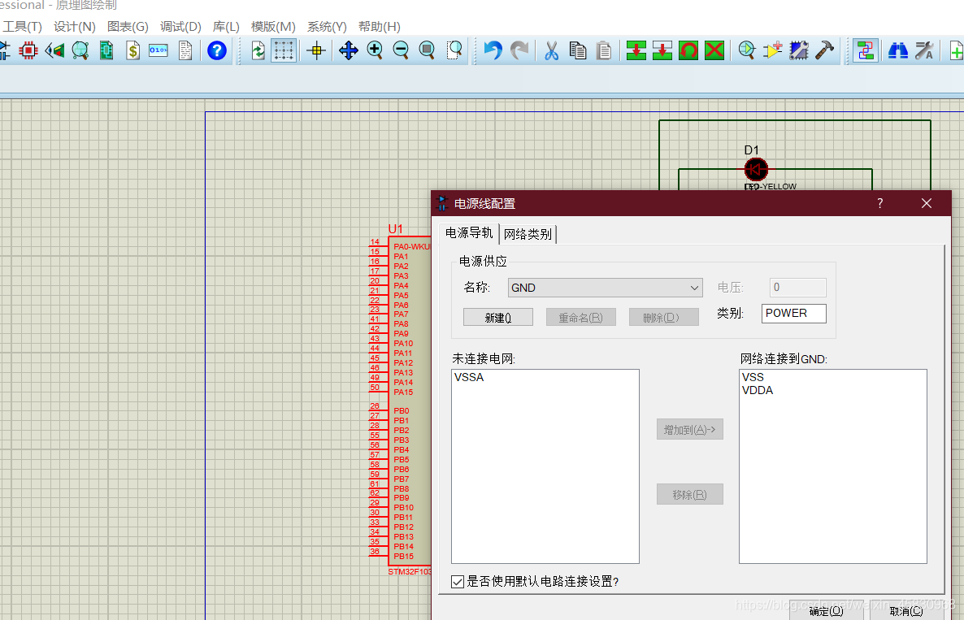Click the block move green icon
Image resolution: width=964 pixels, height=620 pixels.
coord(662,50)
